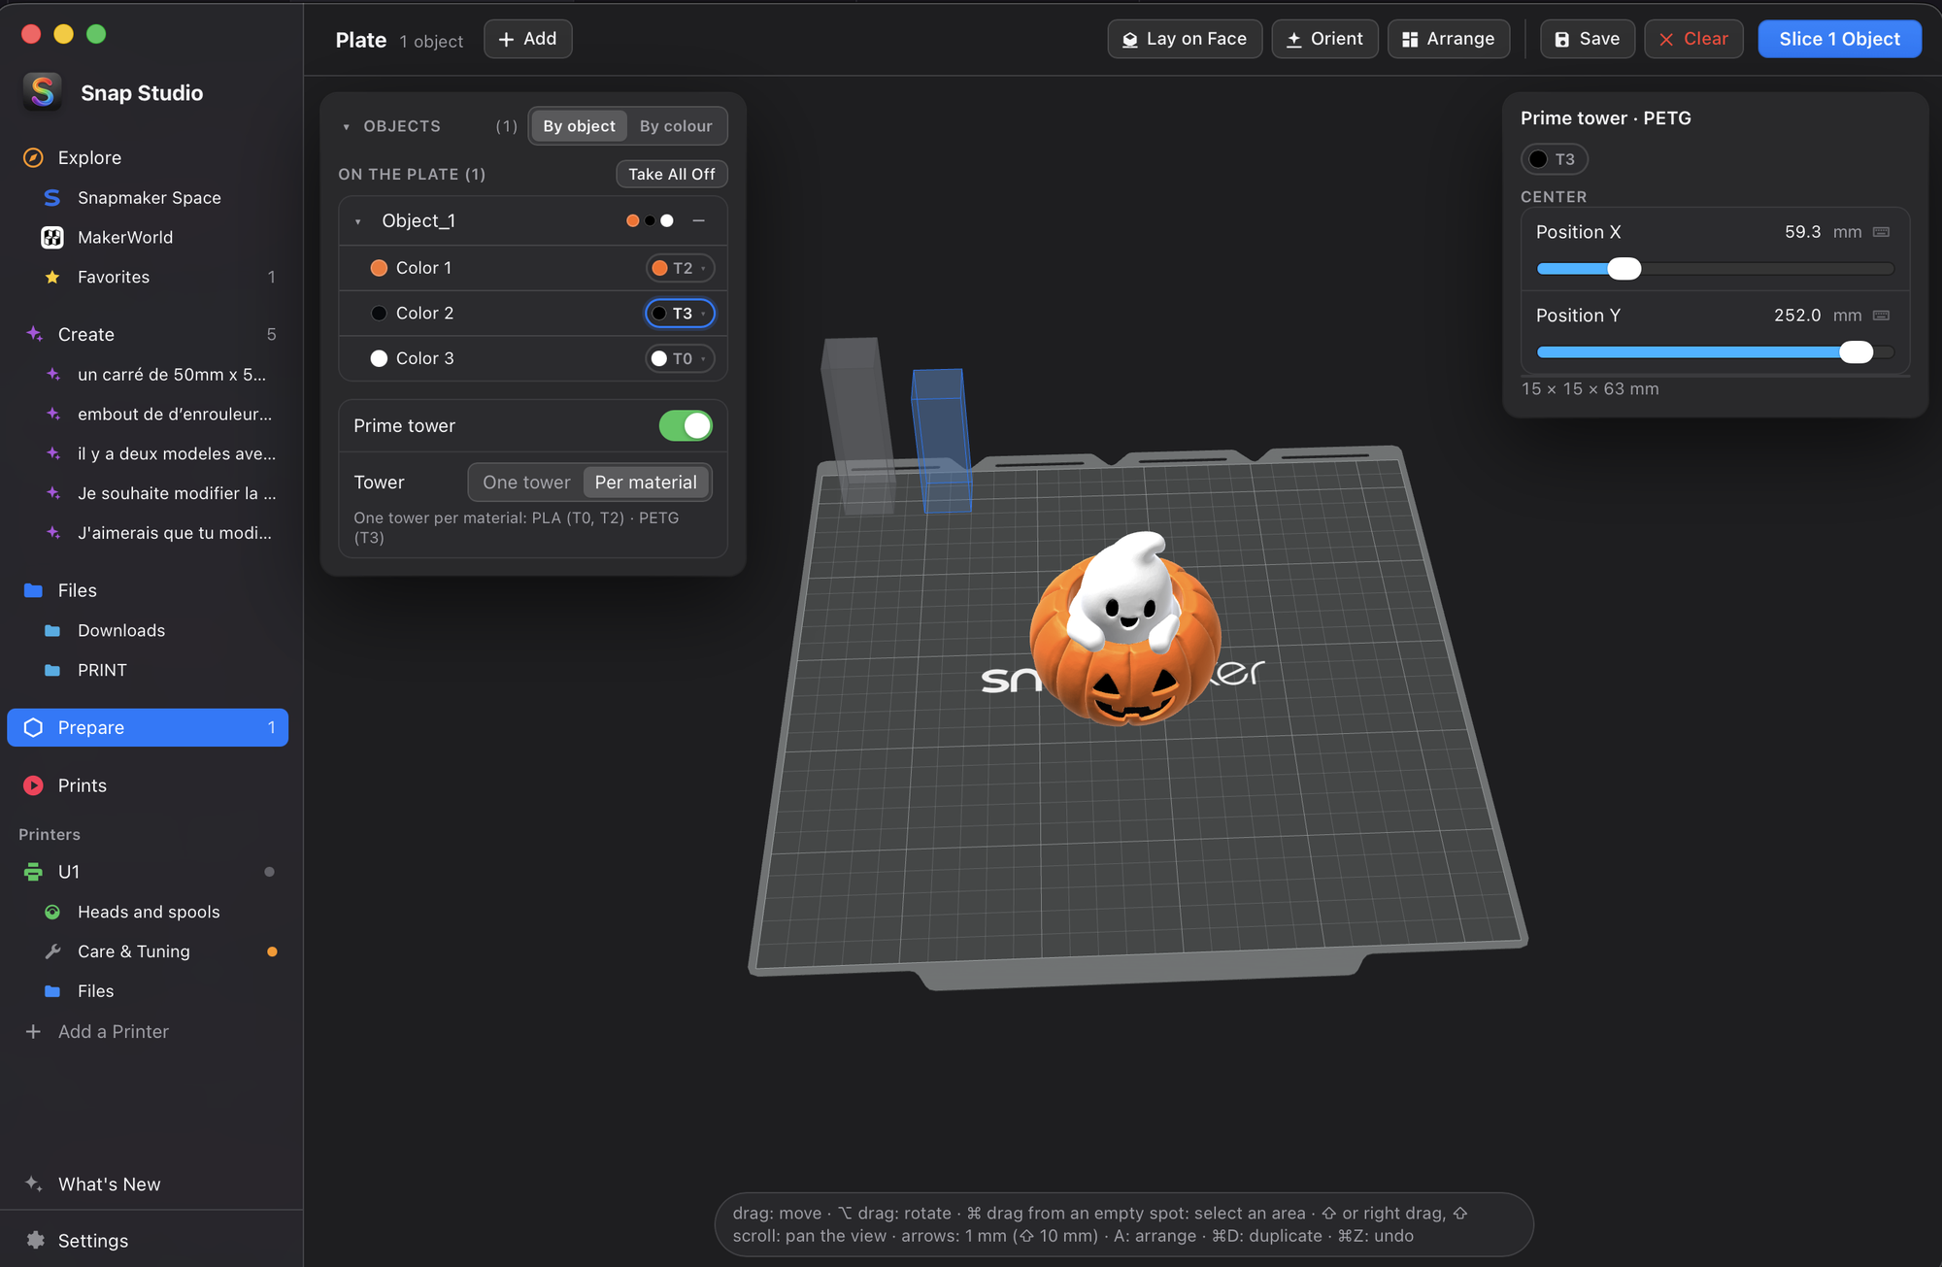Screen dimensions: 1942x1267
Task: Click the What's New sparkle icon
Action: tap(34, 1184)
